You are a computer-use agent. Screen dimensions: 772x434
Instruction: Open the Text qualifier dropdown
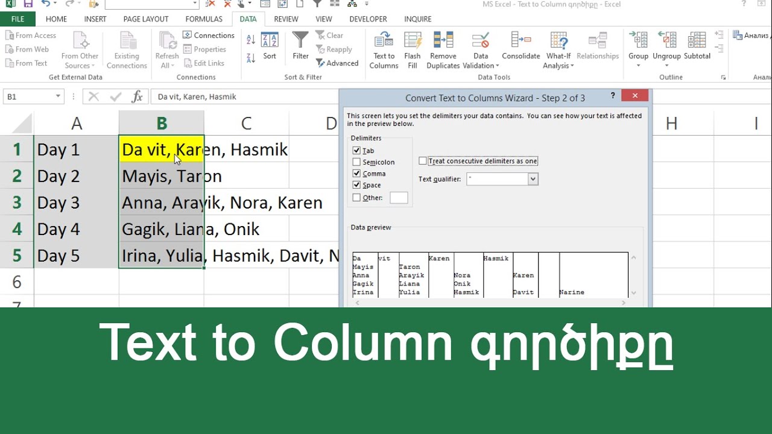click(x=533, y=179)
